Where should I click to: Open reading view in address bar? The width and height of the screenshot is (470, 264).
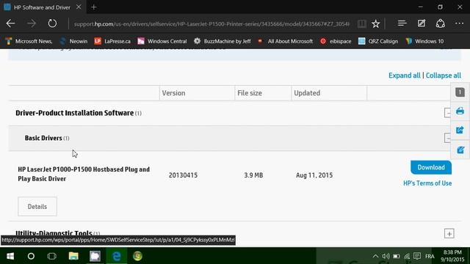coord(362,23)
